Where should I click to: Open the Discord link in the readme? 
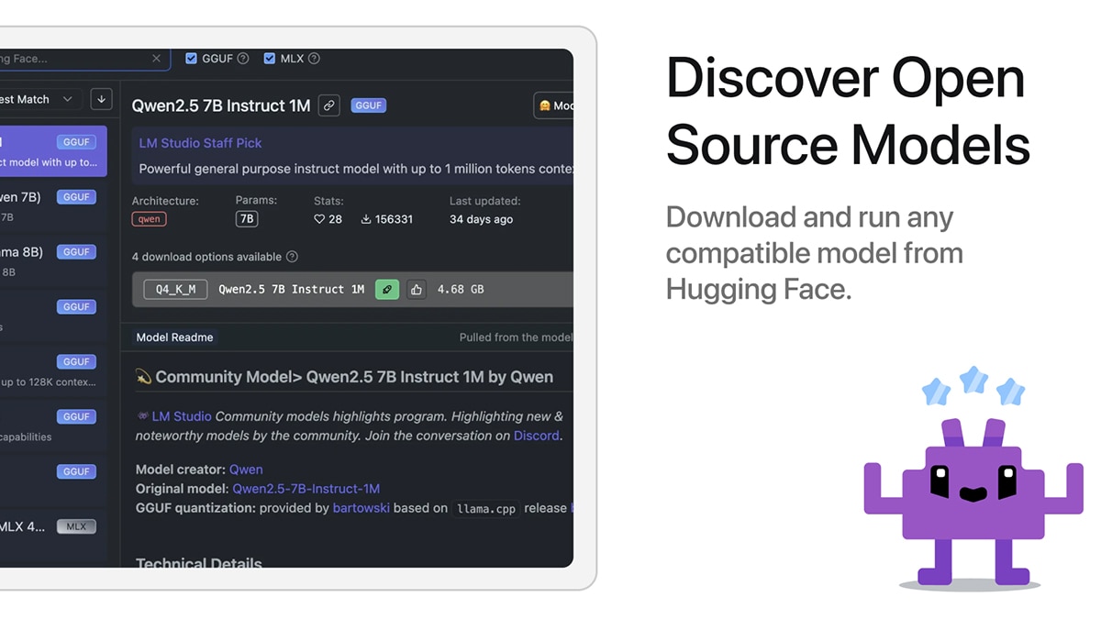(537, 436)
